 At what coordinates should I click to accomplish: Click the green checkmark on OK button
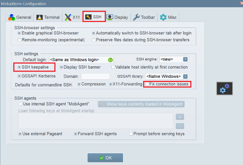coord(101,158)
